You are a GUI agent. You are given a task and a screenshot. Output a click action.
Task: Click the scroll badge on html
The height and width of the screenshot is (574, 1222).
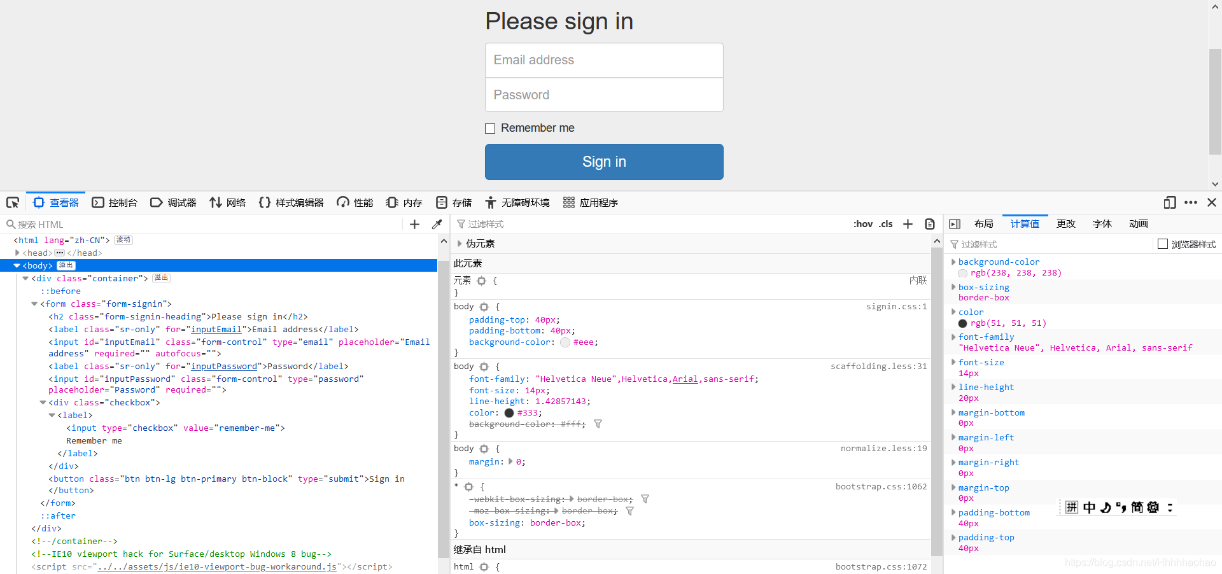tap(123, 240)
